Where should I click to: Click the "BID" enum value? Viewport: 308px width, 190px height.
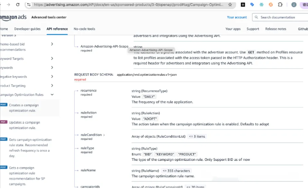point(147,154)
